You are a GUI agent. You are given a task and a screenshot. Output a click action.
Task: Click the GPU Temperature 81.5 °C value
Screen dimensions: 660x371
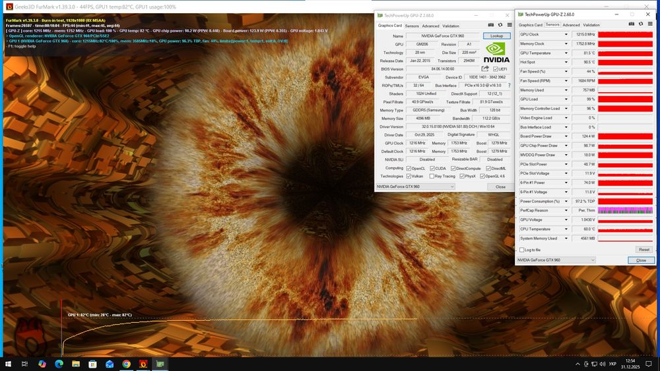tap(584, 53)
